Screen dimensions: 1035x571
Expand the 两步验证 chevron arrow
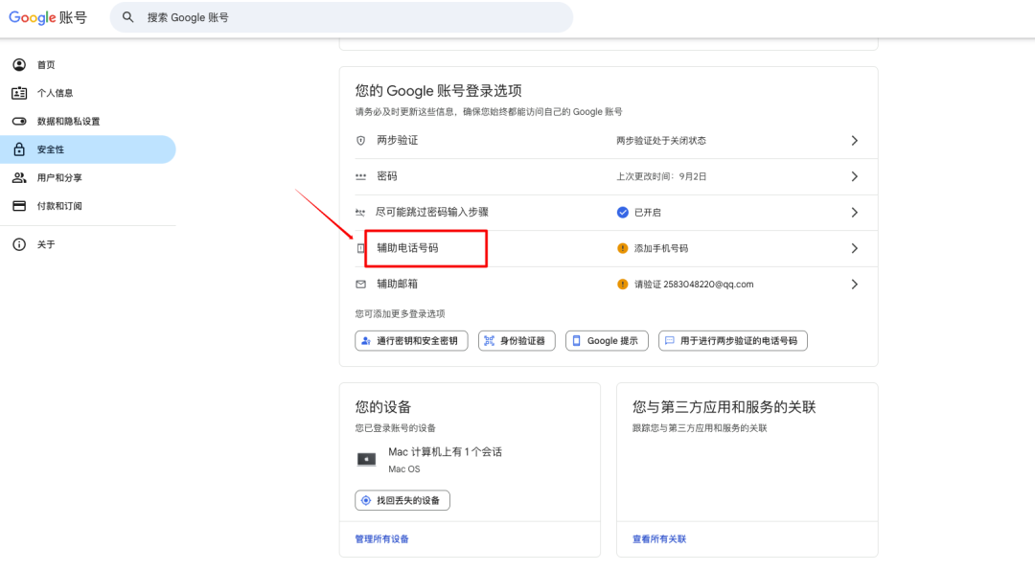tap(854, 141)
